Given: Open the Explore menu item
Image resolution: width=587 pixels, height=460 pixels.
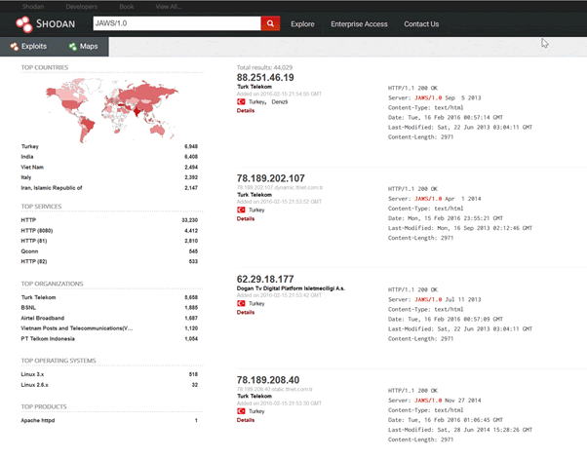Looking at the screenshot, I should click(x=302, y=23).
